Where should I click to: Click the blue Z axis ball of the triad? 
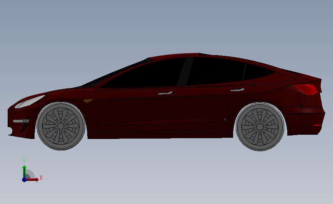pyautogui.click(x=24, y=180)
